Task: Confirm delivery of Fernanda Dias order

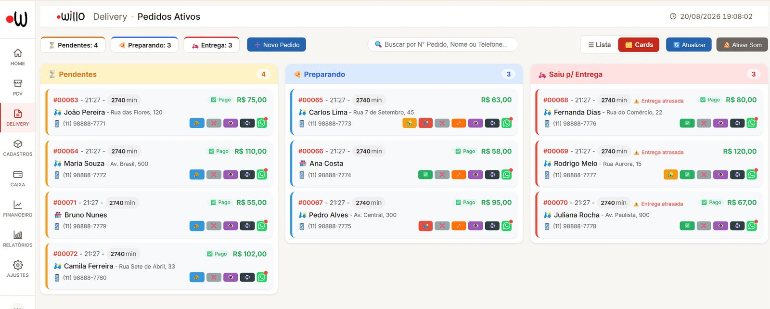Action: coord(687,123)
